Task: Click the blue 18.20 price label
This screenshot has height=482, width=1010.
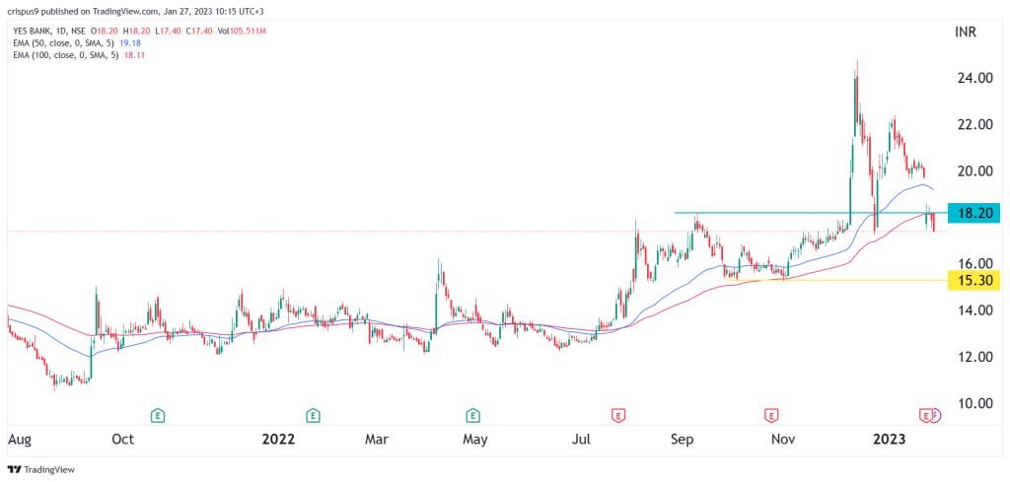Action: click(974, 213)
